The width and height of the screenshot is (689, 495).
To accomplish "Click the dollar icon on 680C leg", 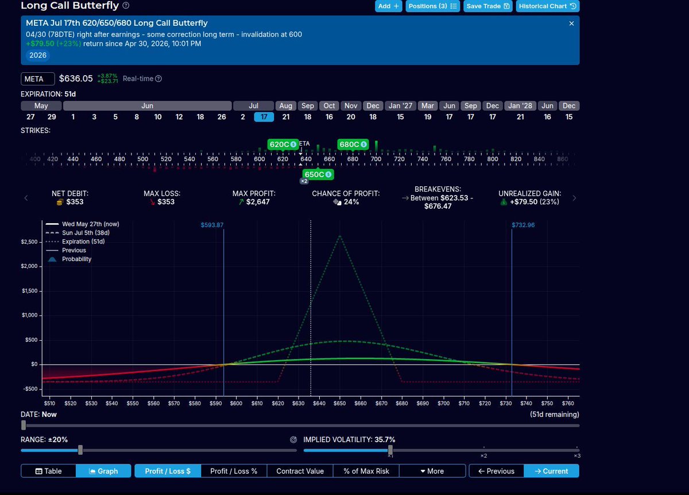I will 363,145.
